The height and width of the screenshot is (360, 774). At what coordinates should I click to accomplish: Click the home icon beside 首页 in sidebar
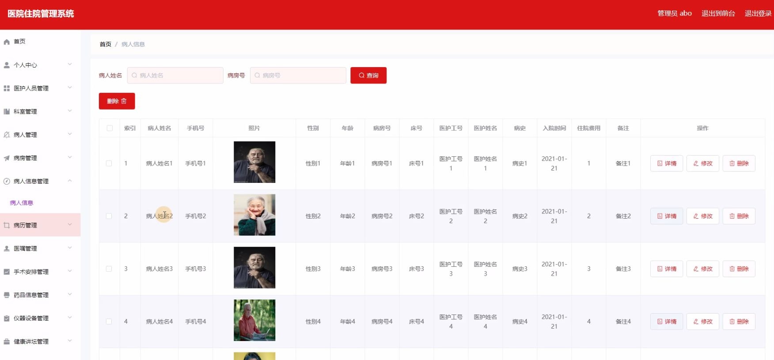click(7, 42)
